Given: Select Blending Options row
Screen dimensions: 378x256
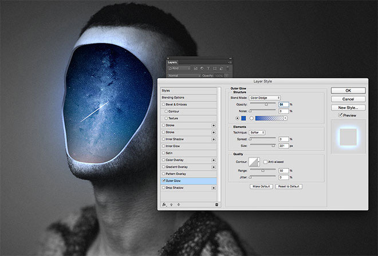Looking at the screenshot, I should tap(189, 97).
